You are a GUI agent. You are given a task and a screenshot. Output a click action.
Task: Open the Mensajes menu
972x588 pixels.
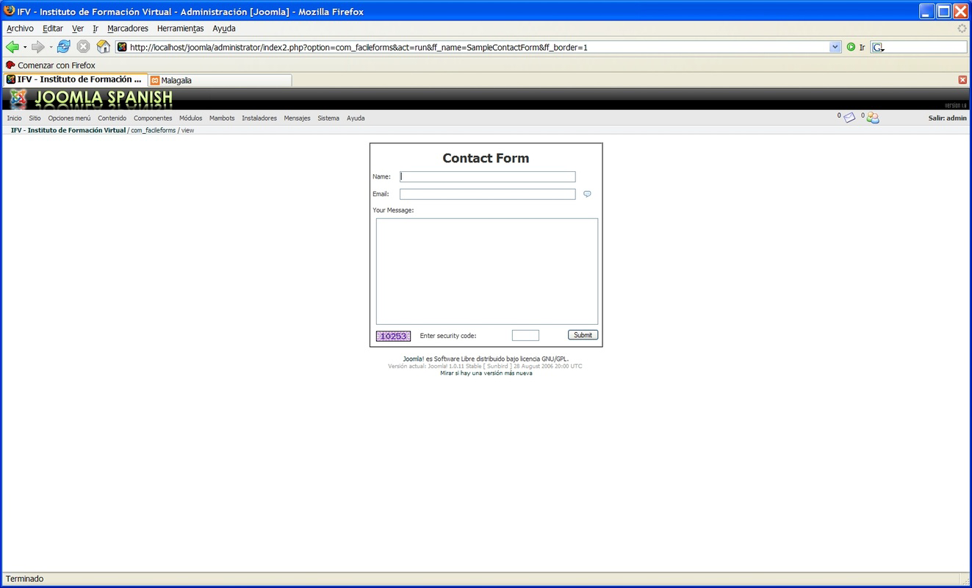[x=298, y=118]
